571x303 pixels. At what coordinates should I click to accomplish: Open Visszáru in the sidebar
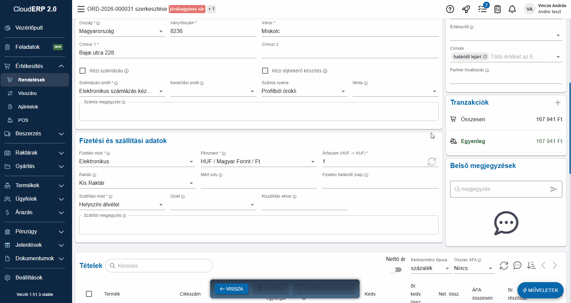coord(27,93)
